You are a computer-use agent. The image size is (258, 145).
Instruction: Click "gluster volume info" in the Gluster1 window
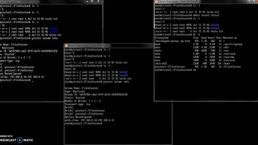coord(116,82)
